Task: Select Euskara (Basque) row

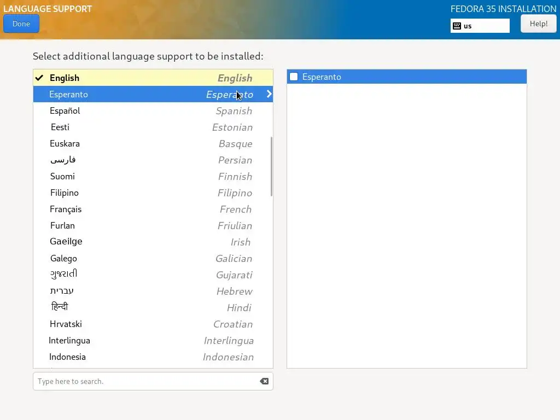Action: click(153, 144)
